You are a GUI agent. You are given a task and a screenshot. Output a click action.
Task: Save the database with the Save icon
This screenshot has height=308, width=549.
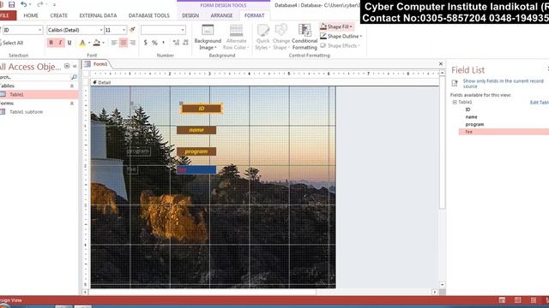click(x=11, y=4)
